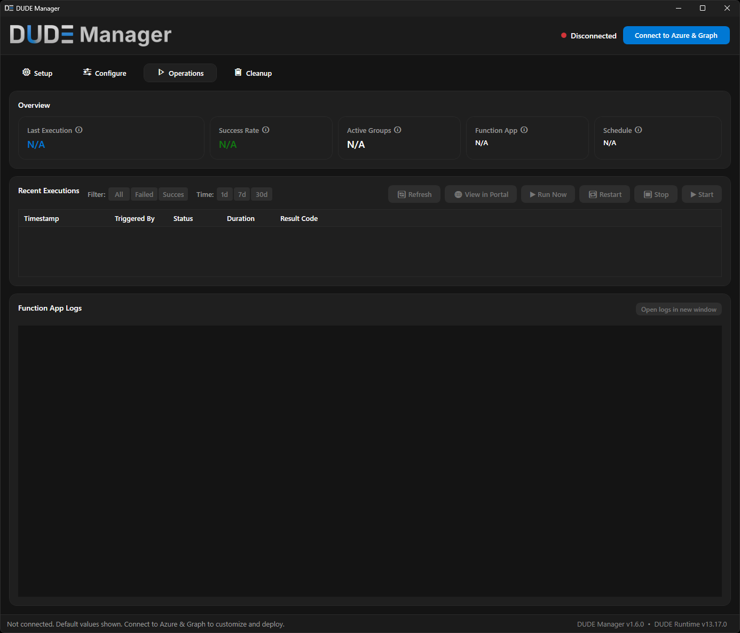Image resolution: width=740 pixels, height=633 pixels.
Task: Open the Configure tab
Action: pyautogui.click(x=104, y=73)
